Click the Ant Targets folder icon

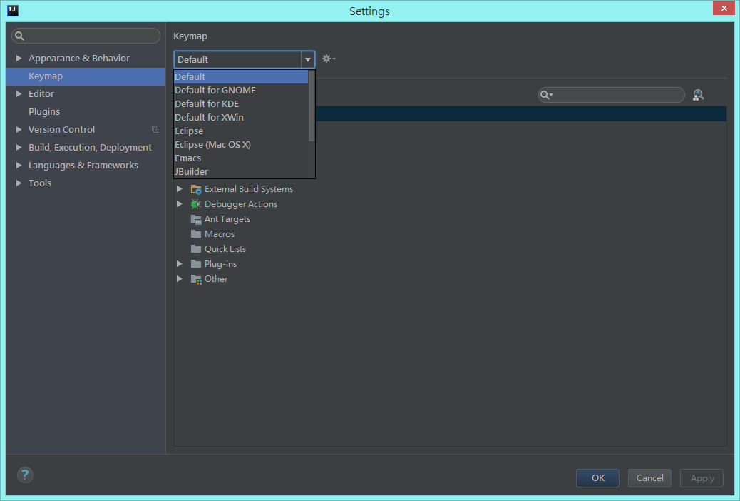pyautogui.click(x=196, y=219)
